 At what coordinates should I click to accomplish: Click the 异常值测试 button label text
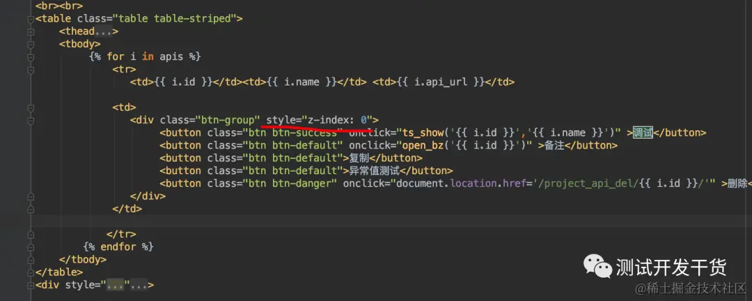pos(374,171)
